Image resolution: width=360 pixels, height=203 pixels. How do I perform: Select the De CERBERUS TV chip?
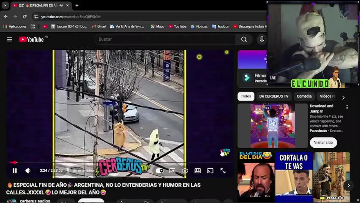click(x=274, y=96)
